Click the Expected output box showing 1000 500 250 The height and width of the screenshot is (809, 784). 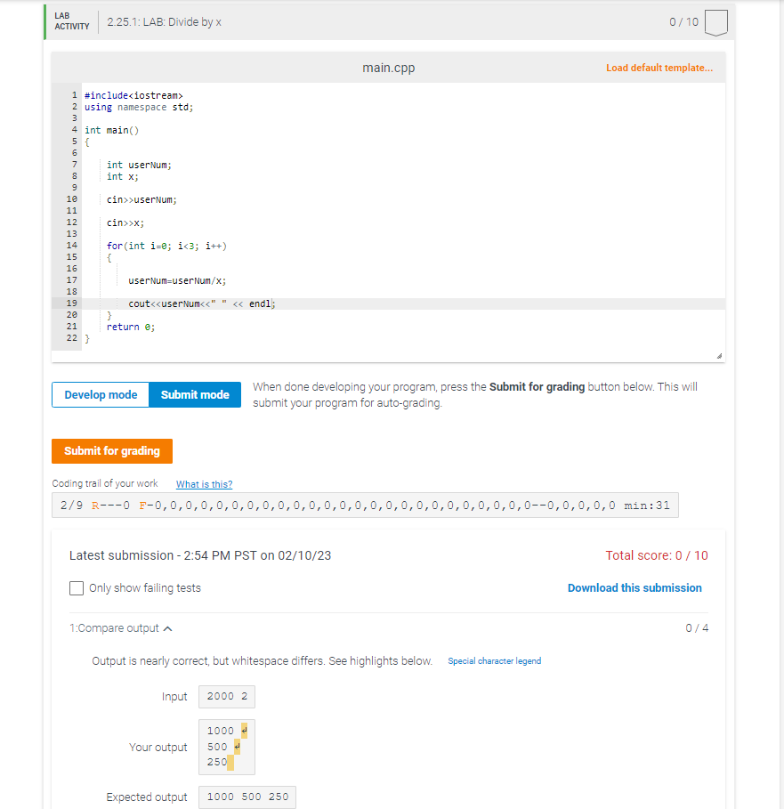pyautogui.click(x=247, y=797)
